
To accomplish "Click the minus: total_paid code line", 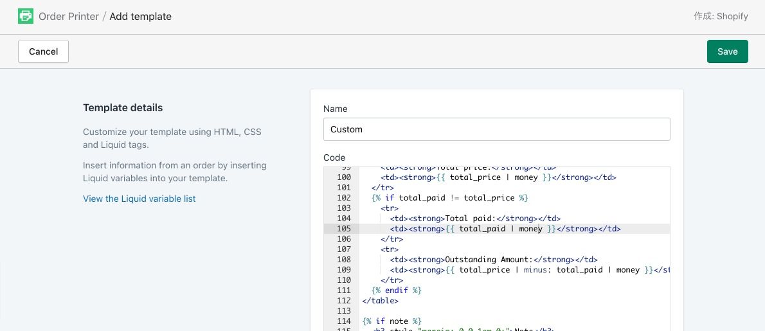I will 527,270.
